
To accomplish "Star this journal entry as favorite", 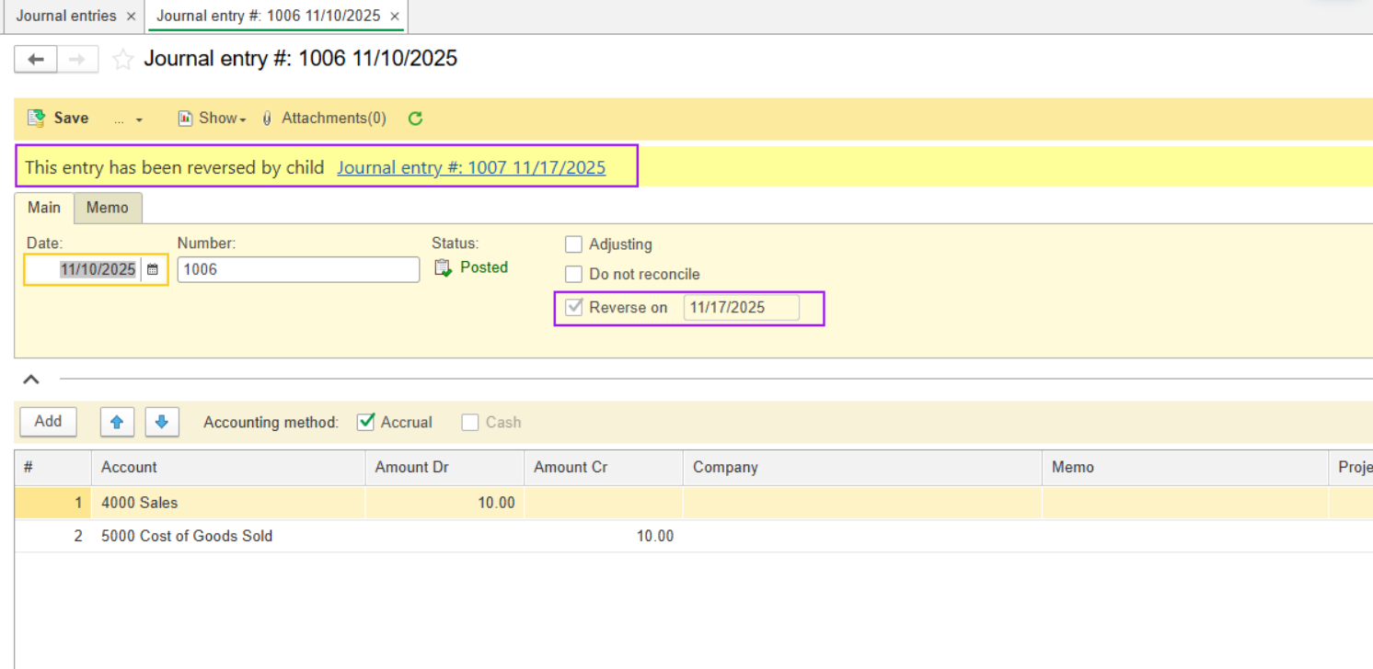I will [x=122, y=60].
